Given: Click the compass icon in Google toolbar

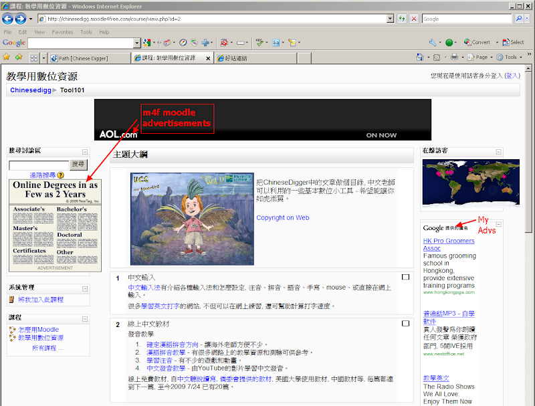Looking at the screenshot, I should [x=183, y=43].
